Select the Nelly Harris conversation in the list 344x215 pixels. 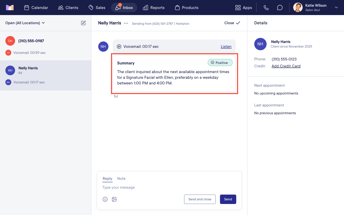46,75
